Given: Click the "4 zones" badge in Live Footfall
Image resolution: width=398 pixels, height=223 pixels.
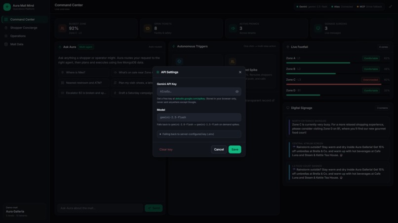Looking at the screenshot, I should pyautogui.click(x=383, y=47).
